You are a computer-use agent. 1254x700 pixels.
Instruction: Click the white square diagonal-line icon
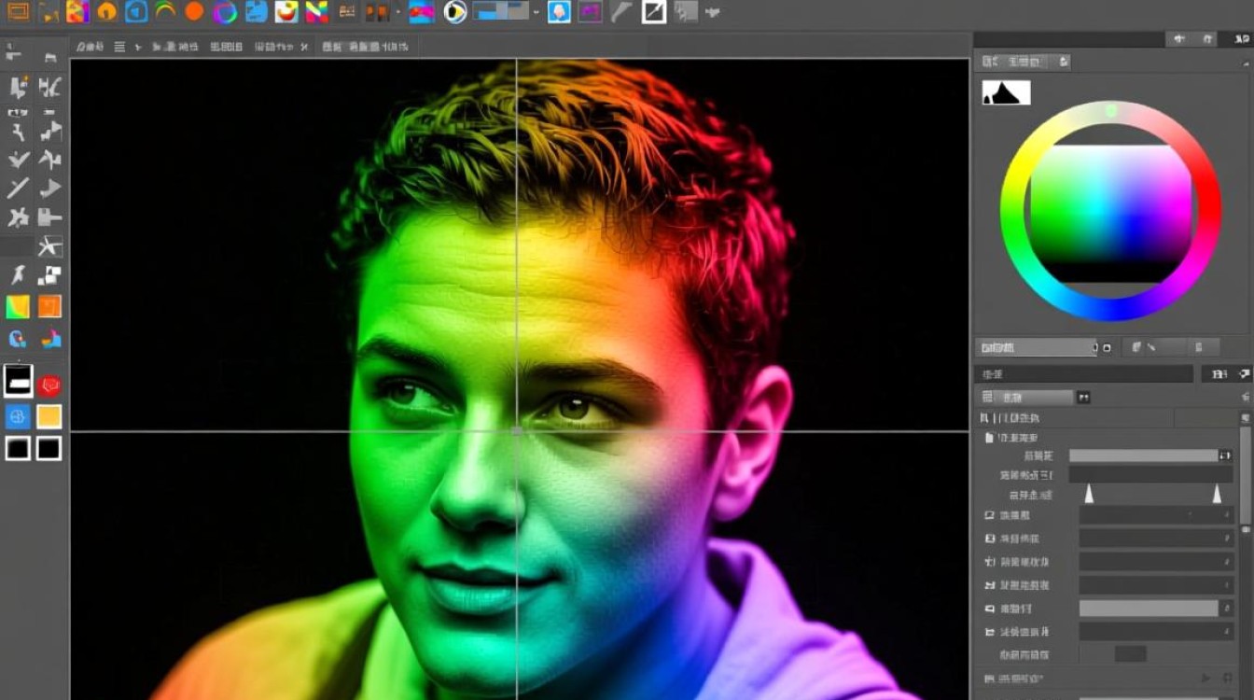tap(654, 12)
